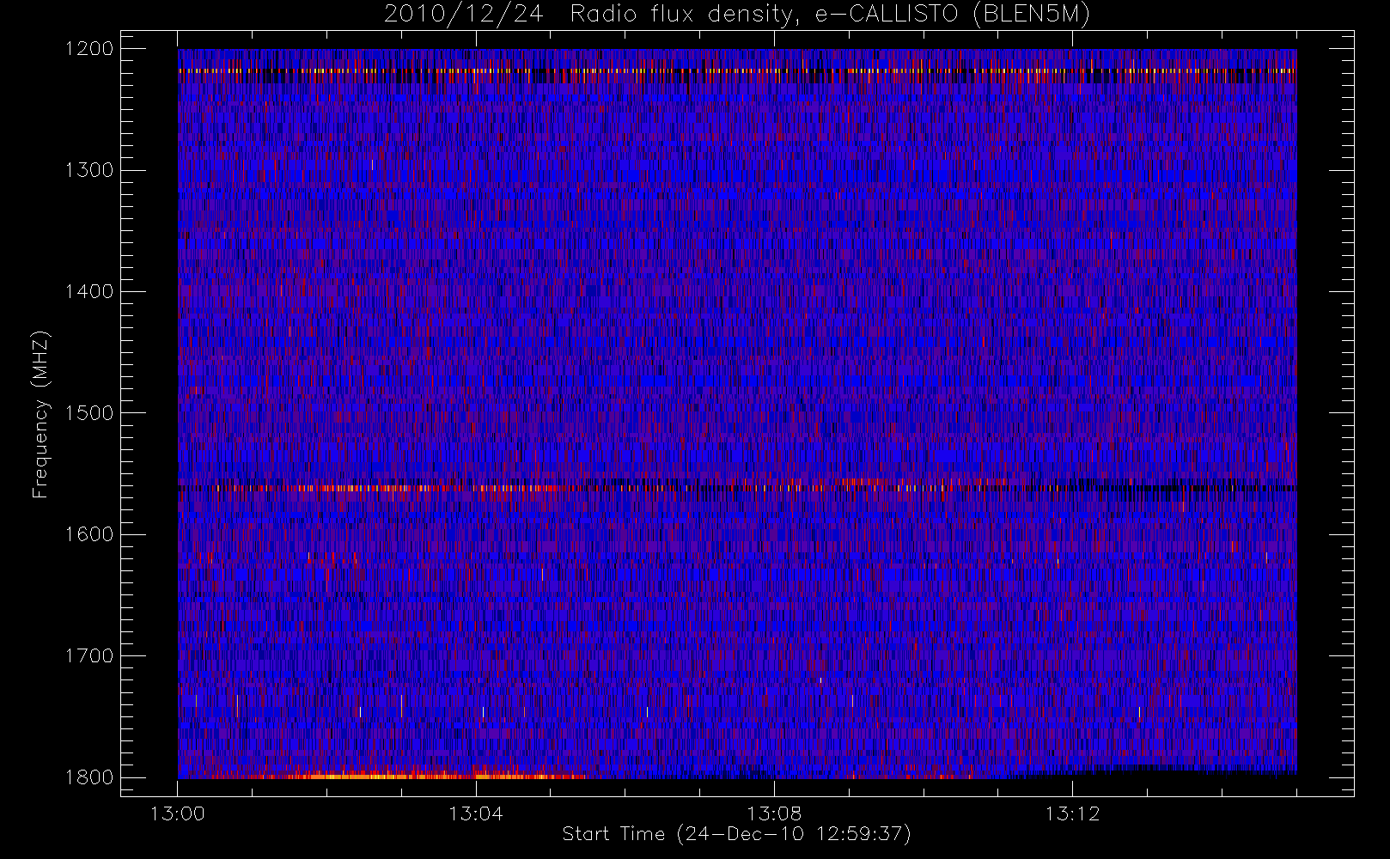Viewport: 1390px width, 859px height.
Task: Click the 13:04 time tick label
Action: coord(476,813)
